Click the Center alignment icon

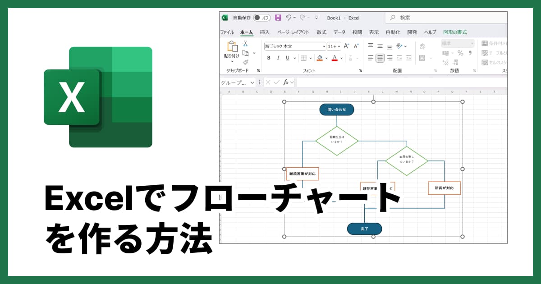click(380, 58)
